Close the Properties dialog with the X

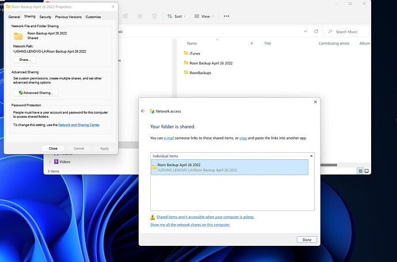(x=113, y=6)
